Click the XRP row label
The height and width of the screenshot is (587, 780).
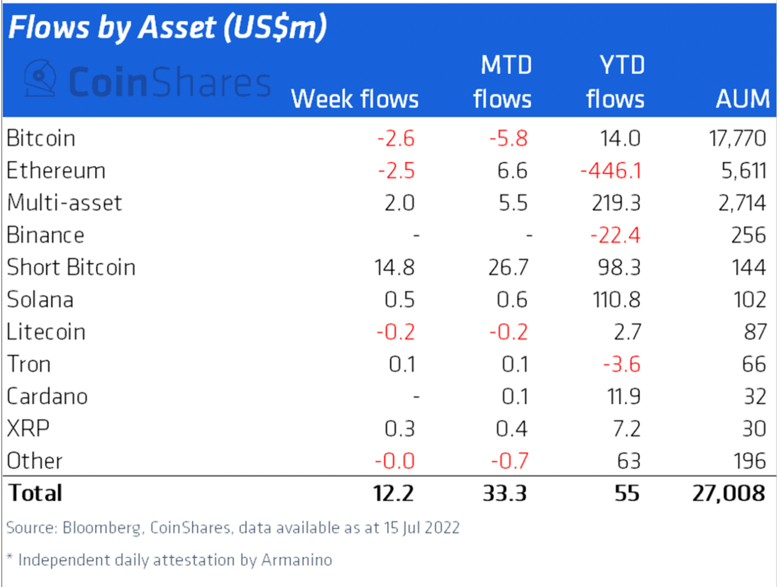tap(28, 429)
